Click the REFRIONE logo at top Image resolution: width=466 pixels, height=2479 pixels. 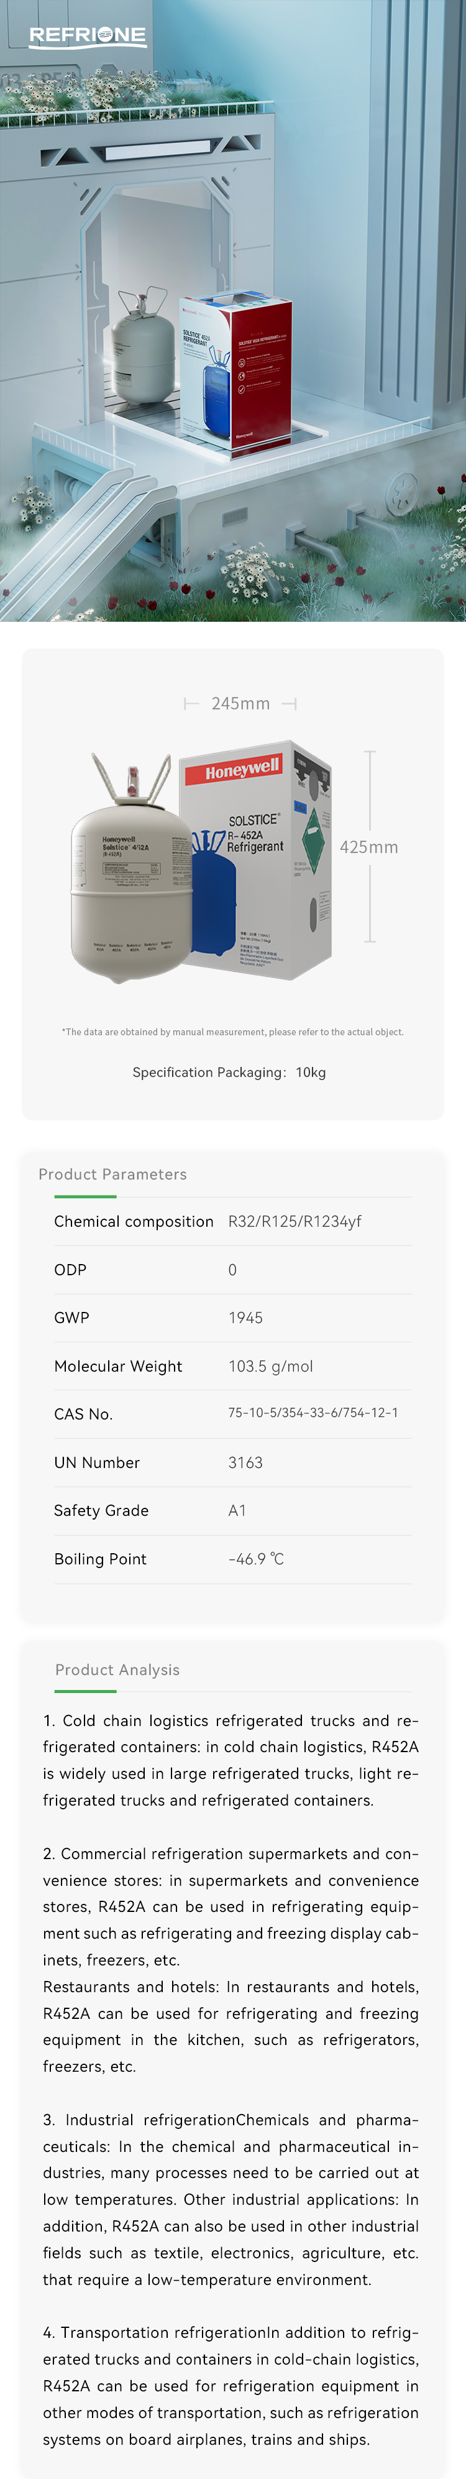tap(88, 37)
